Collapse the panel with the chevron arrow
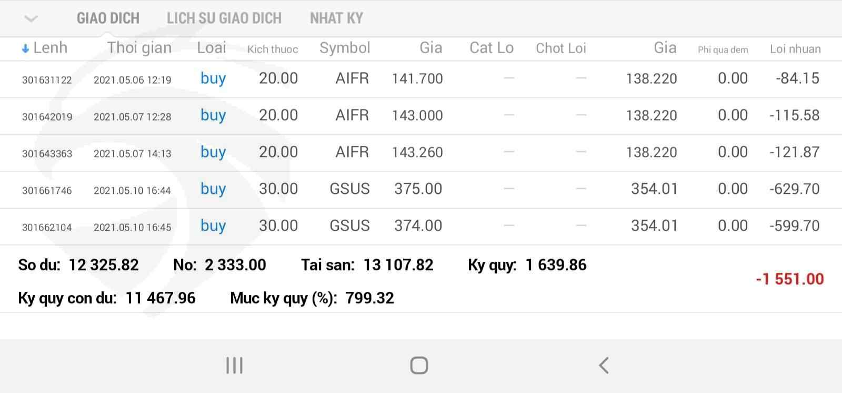 coord(31,19)
